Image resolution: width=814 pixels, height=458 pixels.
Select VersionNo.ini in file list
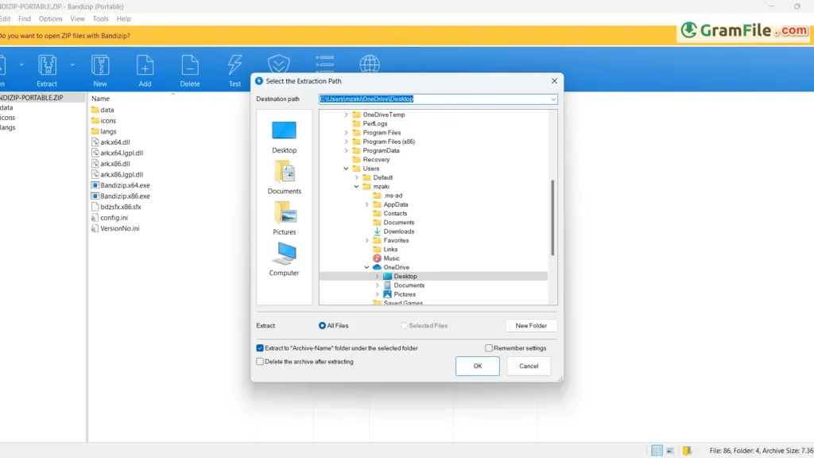click(115, 228)
